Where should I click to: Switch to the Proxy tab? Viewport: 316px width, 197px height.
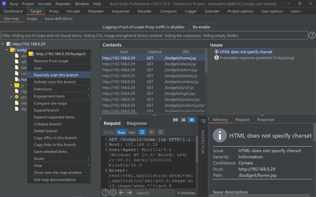(54, 11)
